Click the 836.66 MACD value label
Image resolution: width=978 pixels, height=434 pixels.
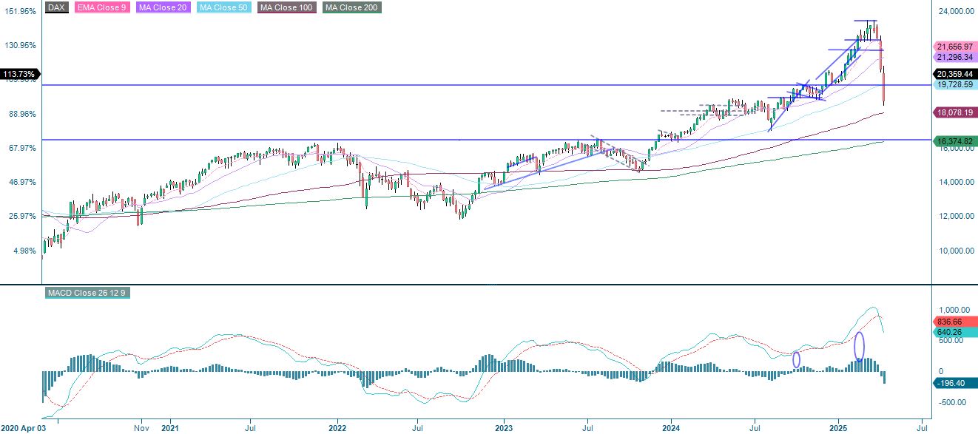point(951,322)
